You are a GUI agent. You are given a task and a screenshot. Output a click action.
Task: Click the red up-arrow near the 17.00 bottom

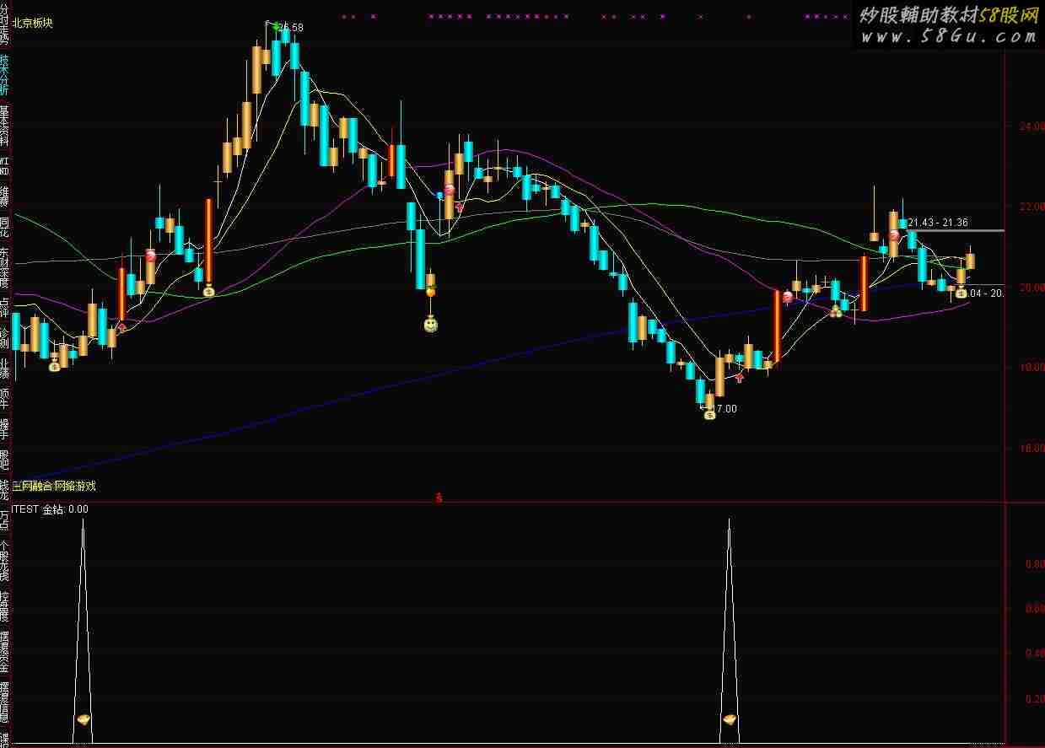pos(740,378)
